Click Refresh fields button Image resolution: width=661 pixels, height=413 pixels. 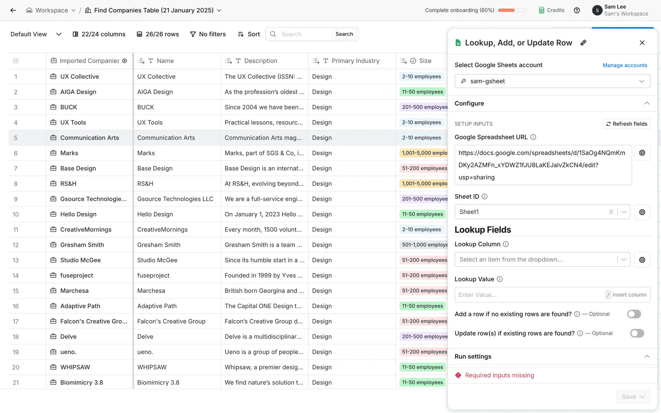(626, 124)
